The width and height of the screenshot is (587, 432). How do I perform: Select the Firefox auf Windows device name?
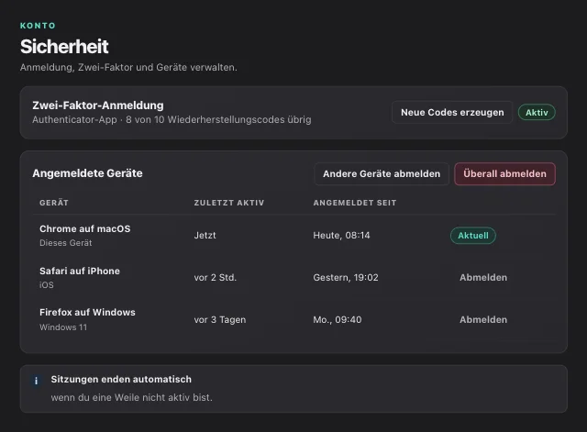point(87,312)
